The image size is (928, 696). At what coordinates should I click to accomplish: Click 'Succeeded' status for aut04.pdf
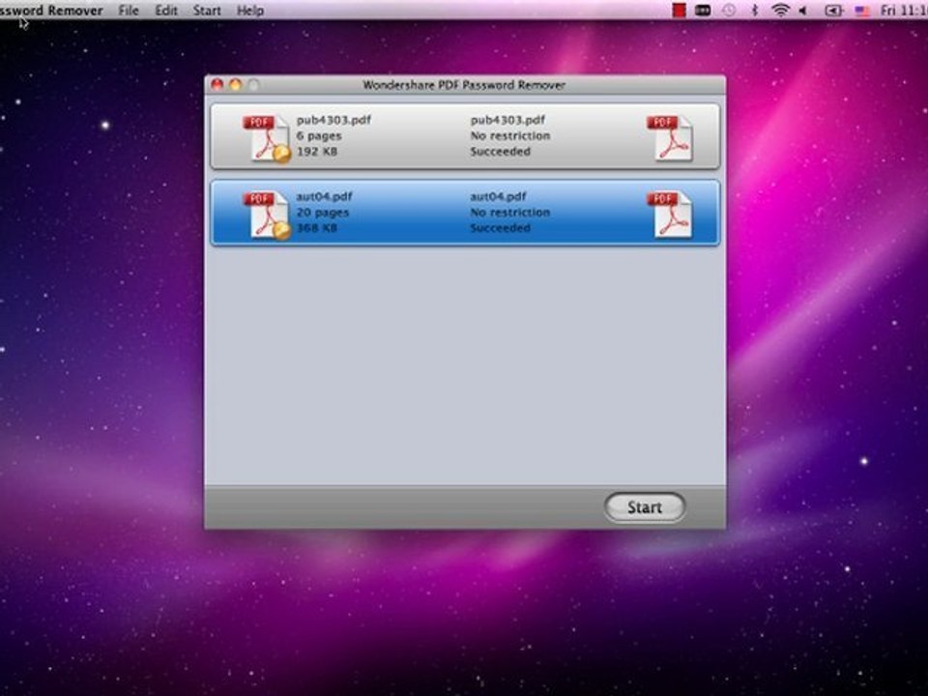[500, 228]
